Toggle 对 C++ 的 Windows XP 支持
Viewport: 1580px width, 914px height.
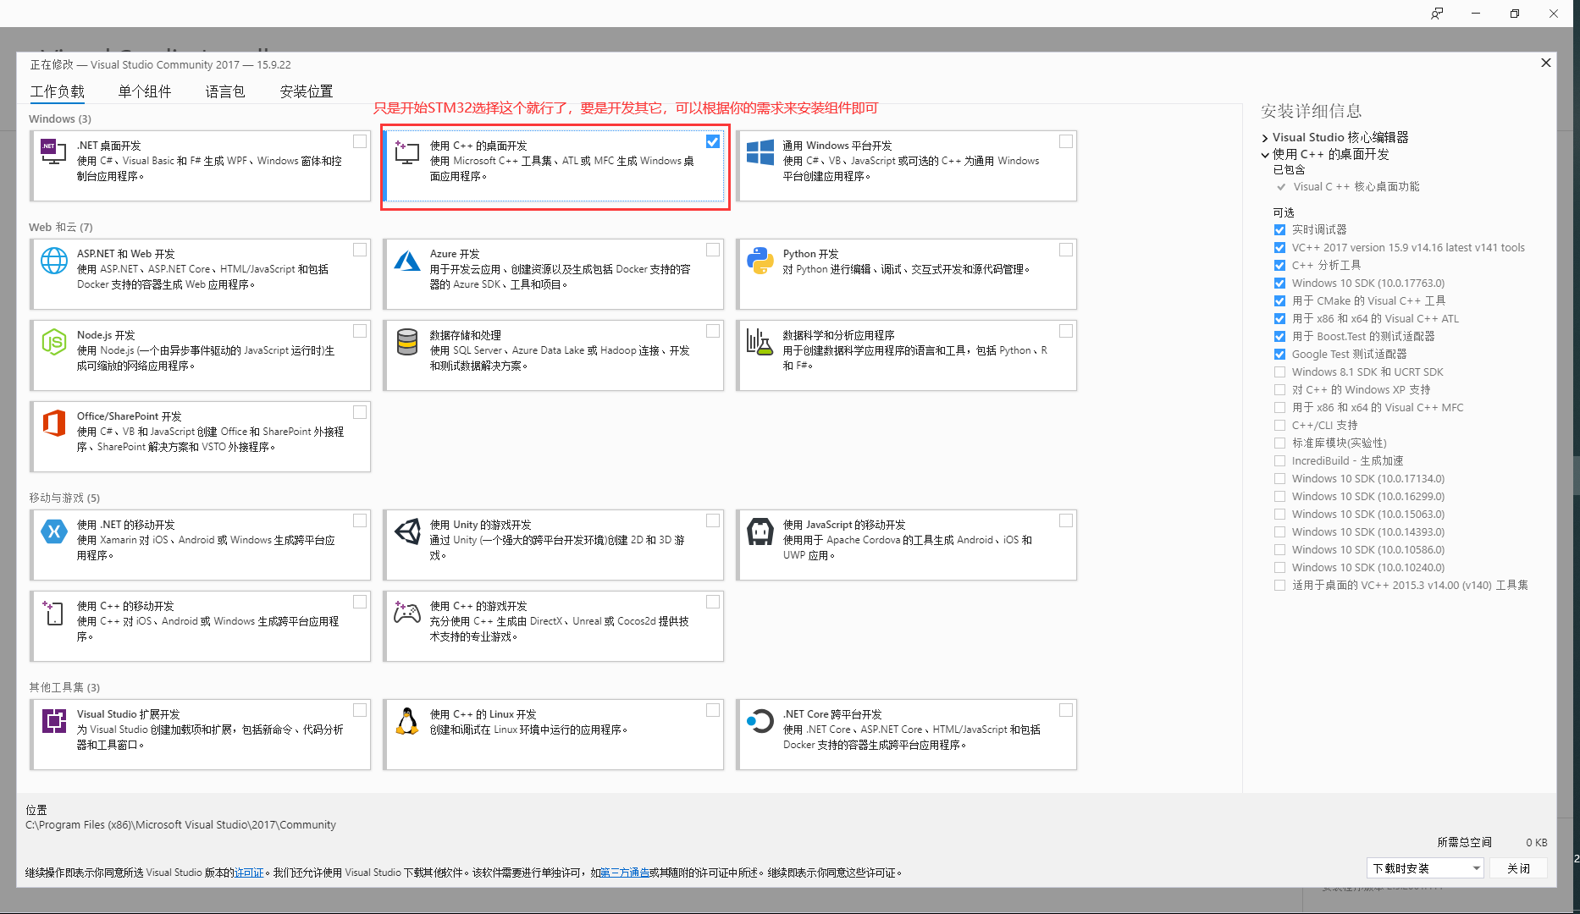pyautogui.click(x=1279, y=390)
